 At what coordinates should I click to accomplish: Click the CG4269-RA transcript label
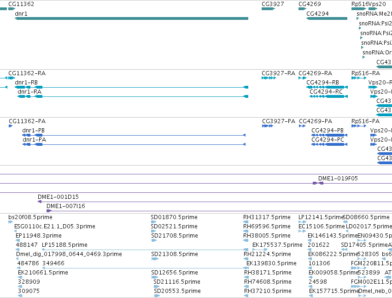[315, 73]
